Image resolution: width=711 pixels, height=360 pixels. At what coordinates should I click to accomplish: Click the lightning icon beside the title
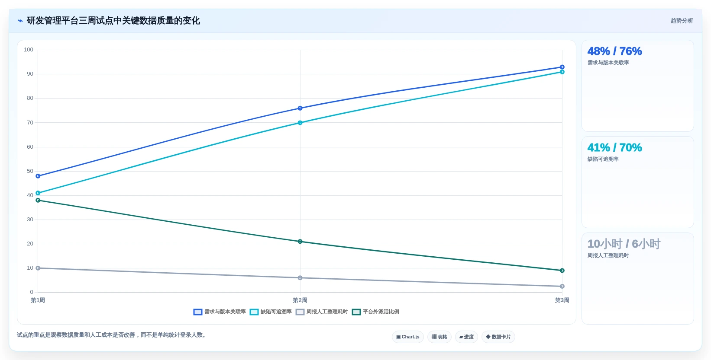pyautogui.click(x=20, y=21)
